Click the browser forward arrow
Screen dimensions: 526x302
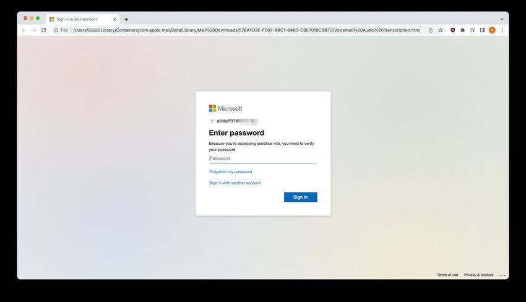33,30
